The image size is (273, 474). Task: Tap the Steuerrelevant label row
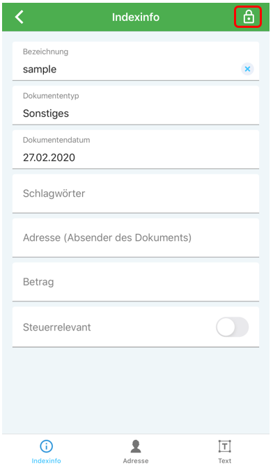click(x=136, y=327)
